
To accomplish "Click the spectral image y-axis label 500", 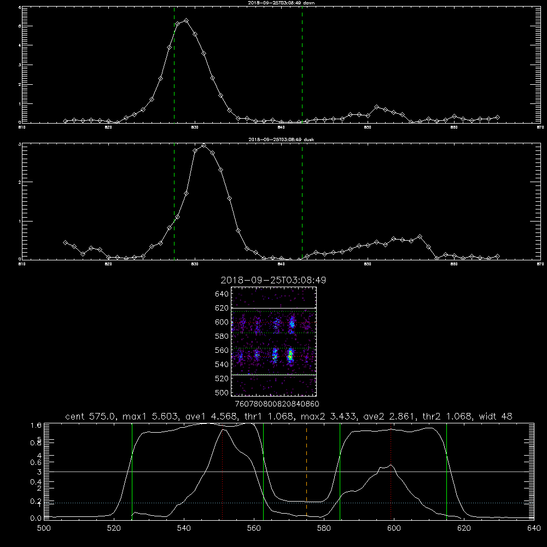I will pyautogui.click(x=223, y=393).
